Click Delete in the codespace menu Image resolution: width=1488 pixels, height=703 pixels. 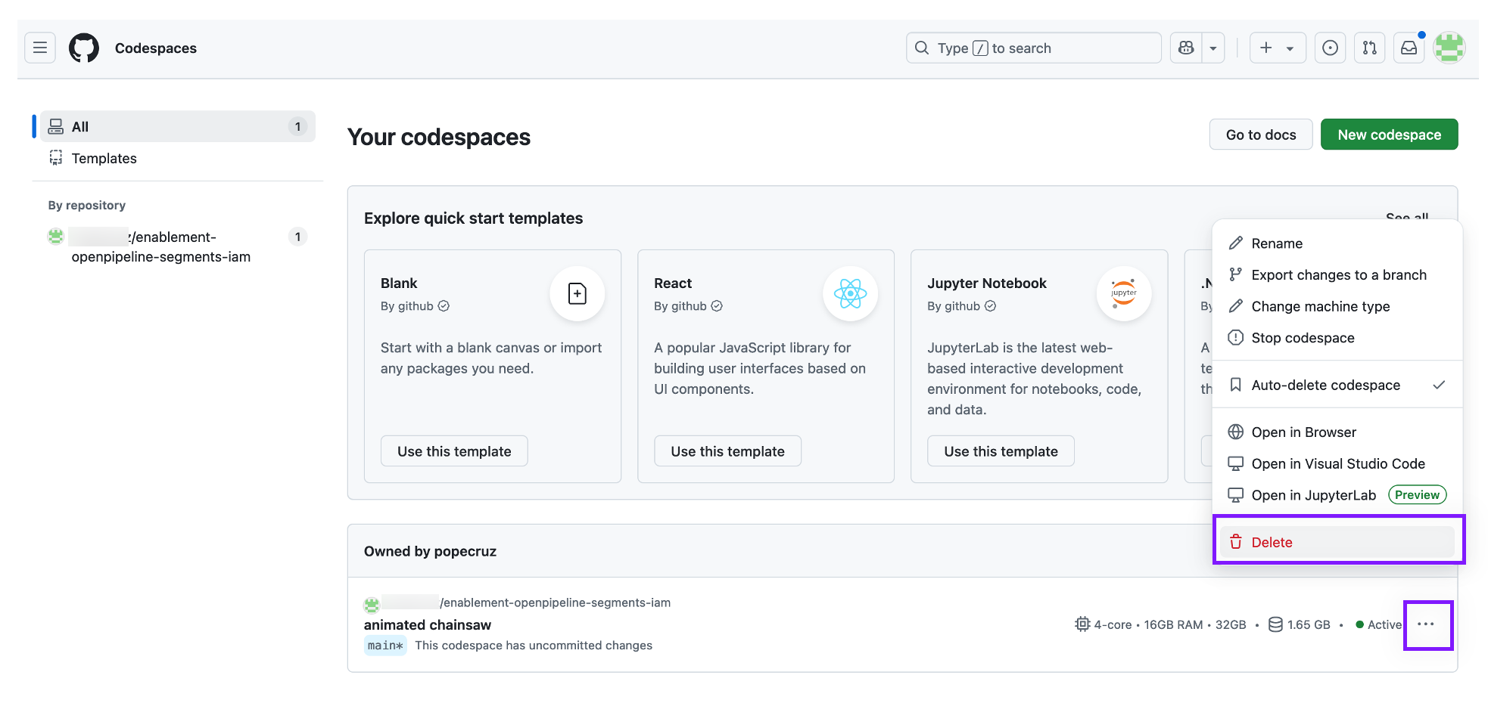1337,542
